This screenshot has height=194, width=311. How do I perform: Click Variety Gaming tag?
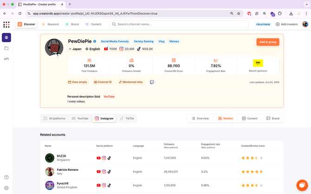click(143, 41)
